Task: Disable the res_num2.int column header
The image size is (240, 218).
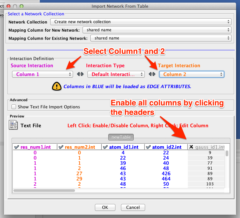Action: click(80, 147)
